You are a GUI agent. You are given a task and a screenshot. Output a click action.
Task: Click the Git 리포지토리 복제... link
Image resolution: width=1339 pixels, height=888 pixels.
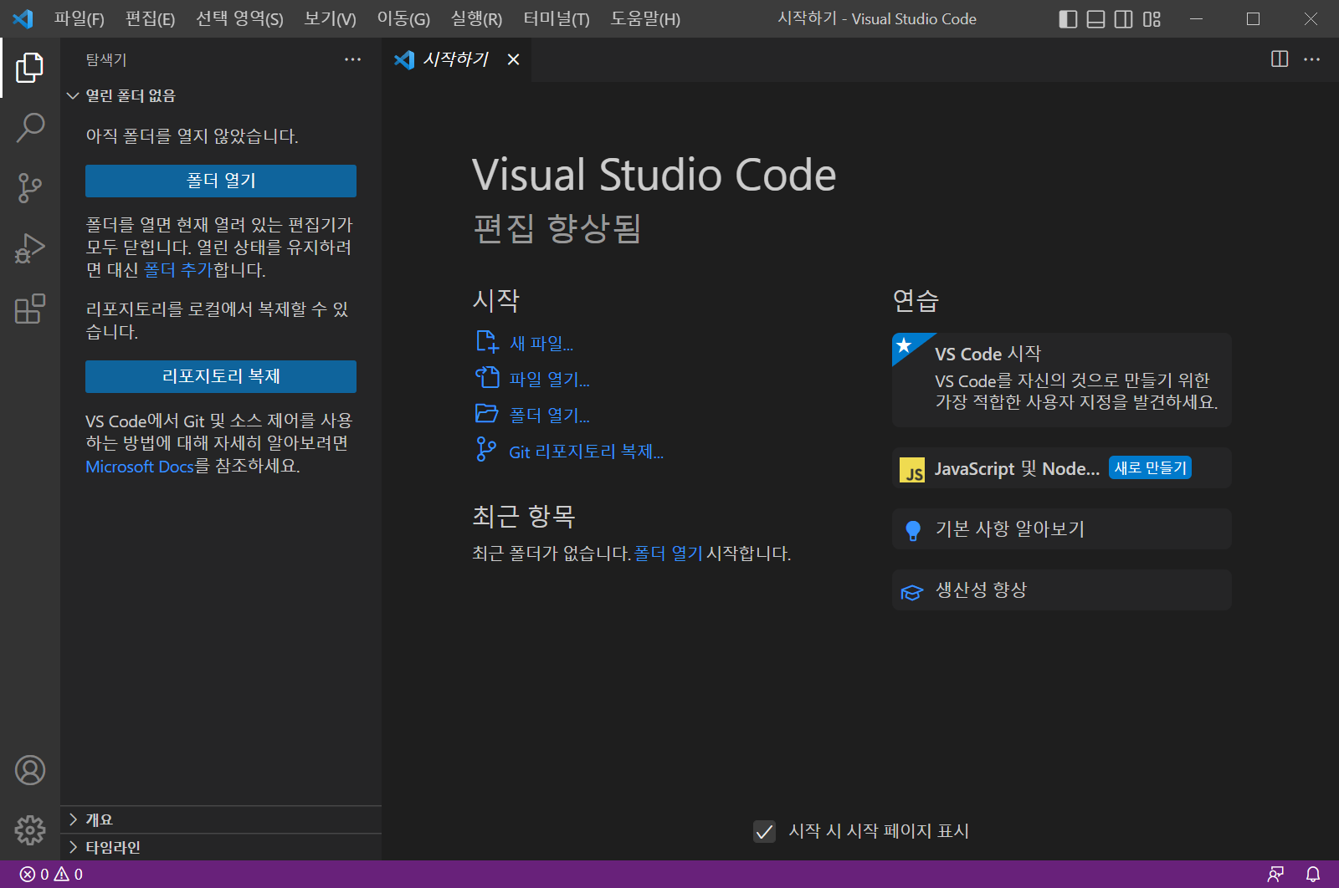click(x=587, y=452)
